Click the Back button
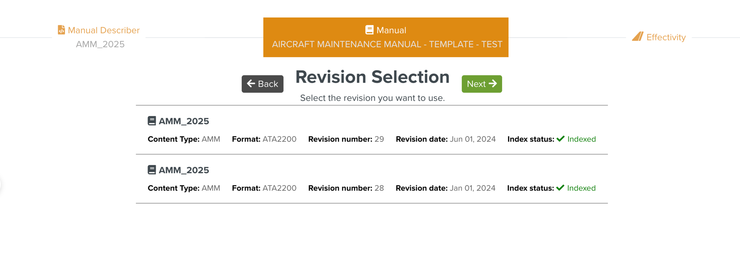 (262, 84)
